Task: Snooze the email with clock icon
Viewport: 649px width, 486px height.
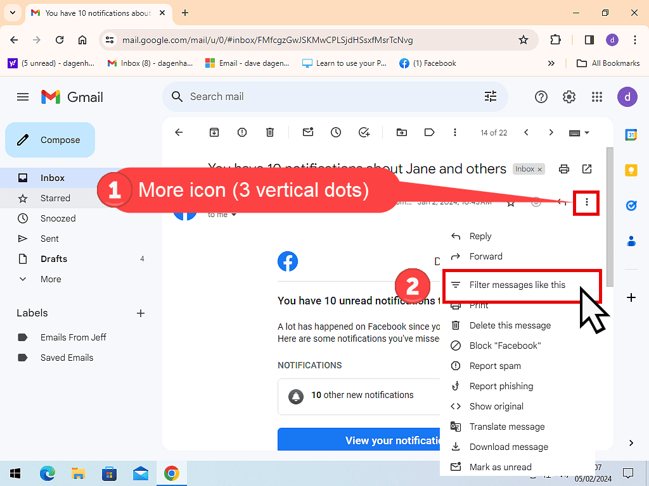Action: [336, 132]
